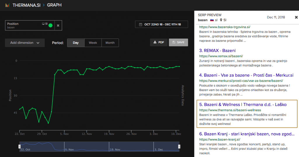This screenshot has width=299, height=157.
Task: Select the Day period option
Action: [x=76, y=43]
